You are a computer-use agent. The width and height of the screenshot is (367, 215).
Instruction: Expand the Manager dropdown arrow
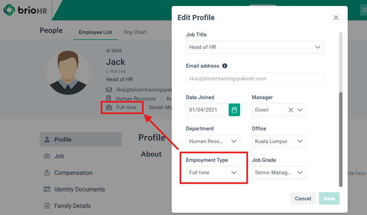300,110
